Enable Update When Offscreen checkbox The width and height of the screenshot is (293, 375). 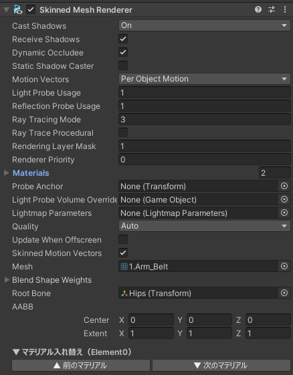123,239
